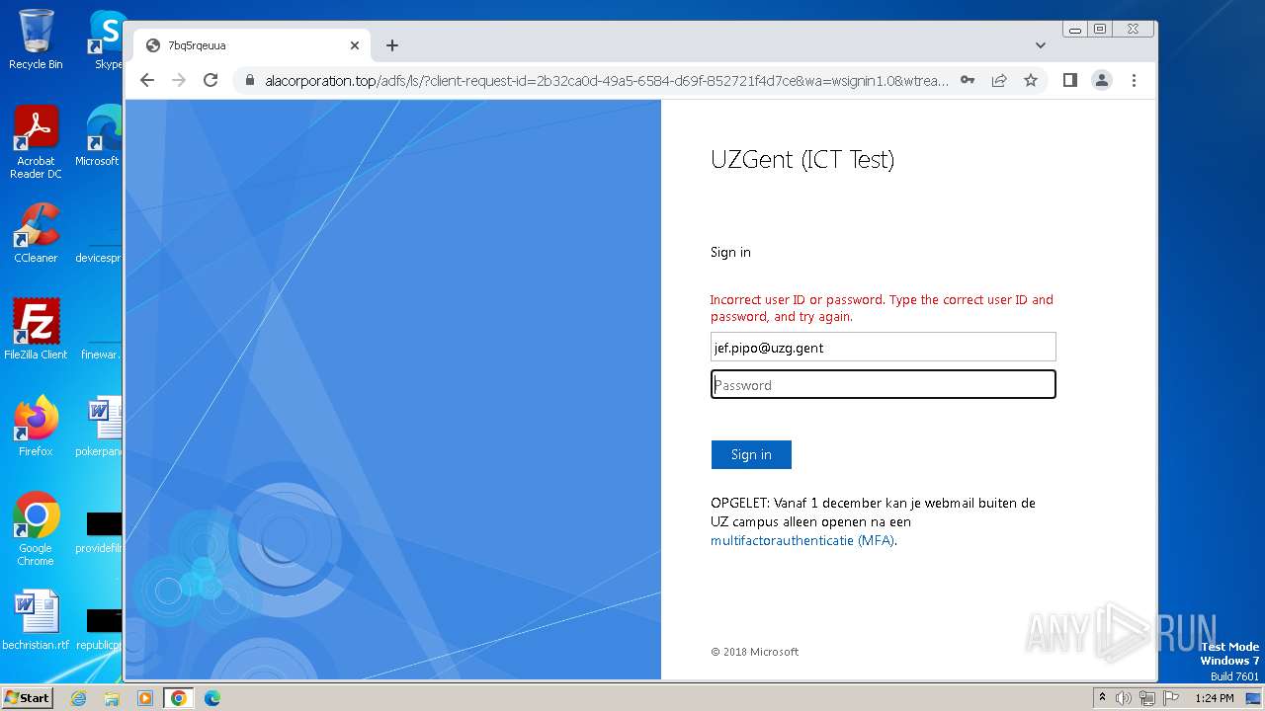Launch Internet Explorer from taskbar
Image resolution: width=1265 pixels, height=711 pixels.
coord(78,698)
